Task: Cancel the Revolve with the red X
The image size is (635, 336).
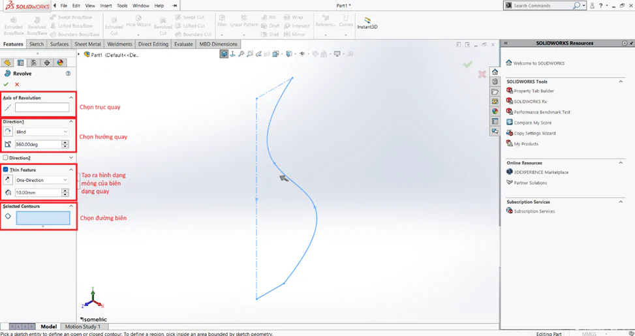Action: pyautogui.click(x=17, y=84)
